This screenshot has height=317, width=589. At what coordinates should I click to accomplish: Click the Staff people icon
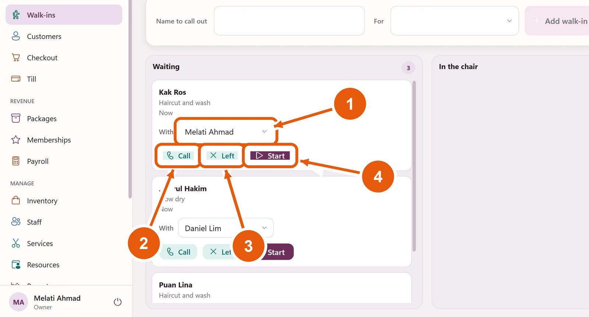coord(16,222)
